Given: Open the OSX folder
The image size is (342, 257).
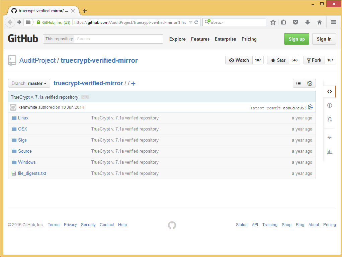Looking at the screenshot, I should coord(22,129).
